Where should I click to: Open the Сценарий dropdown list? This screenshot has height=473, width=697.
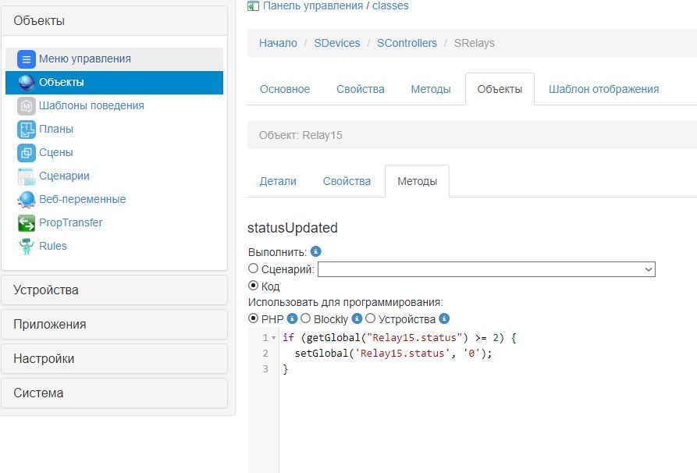tap(486, 269)
